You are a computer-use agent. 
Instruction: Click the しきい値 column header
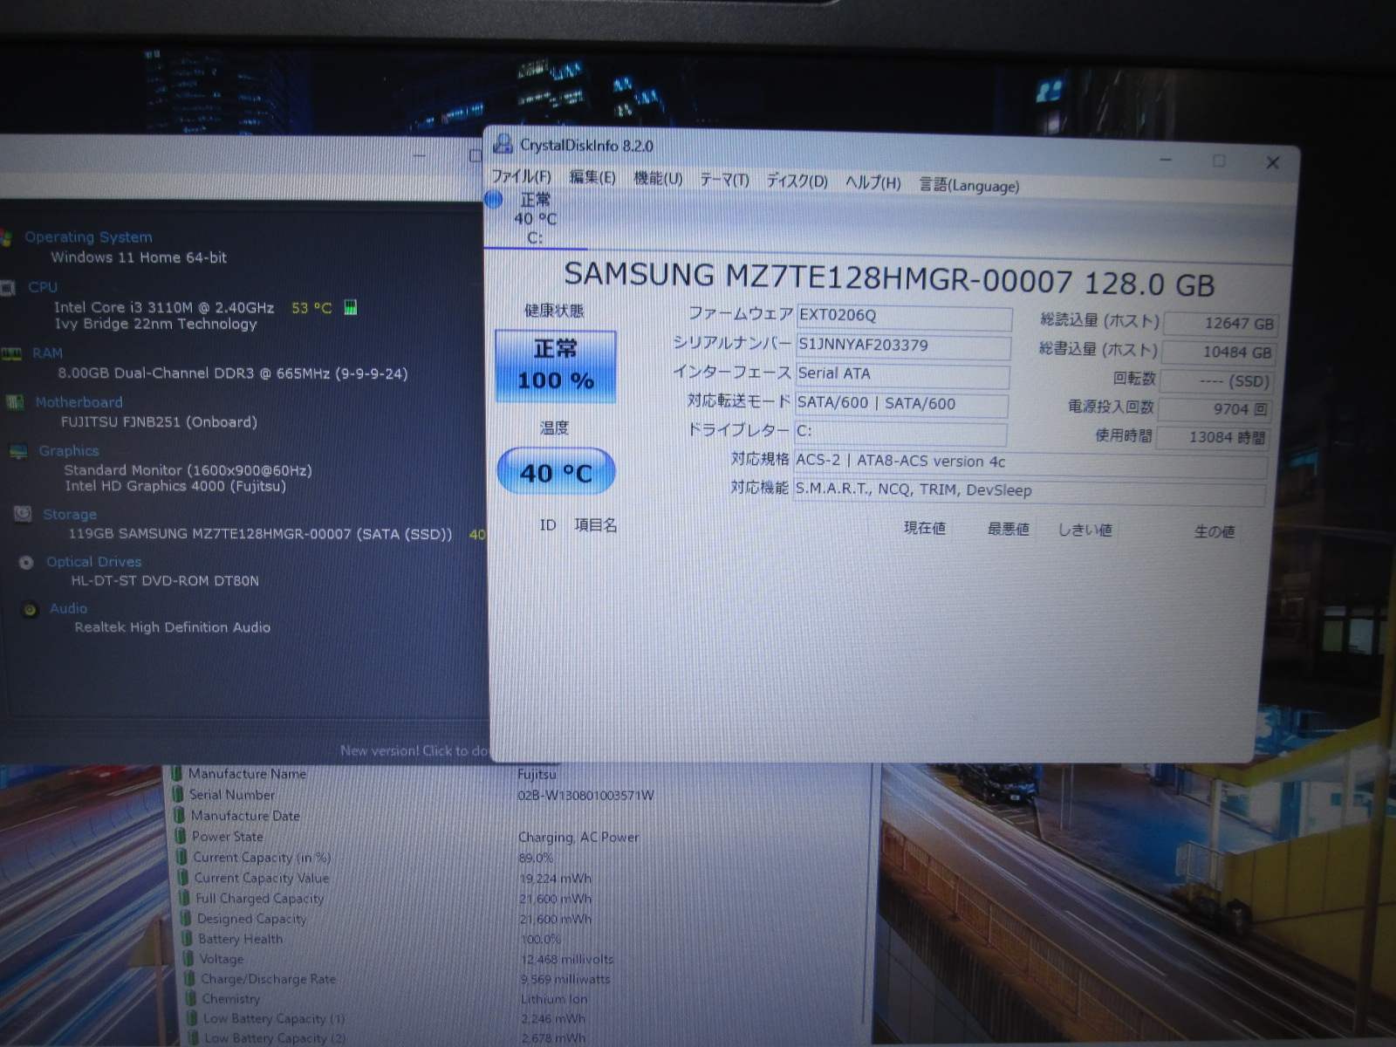coord(1085,530)
